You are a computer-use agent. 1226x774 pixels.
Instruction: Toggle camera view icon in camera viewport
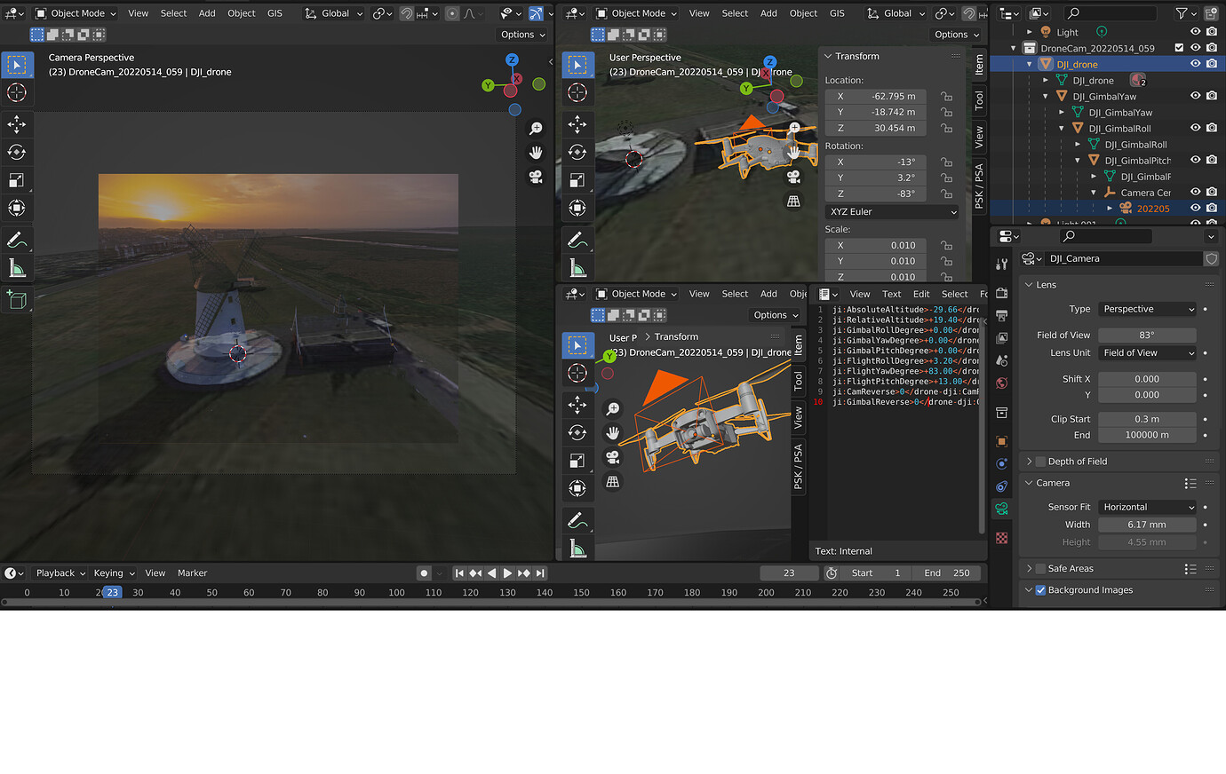tap(536, 177)
